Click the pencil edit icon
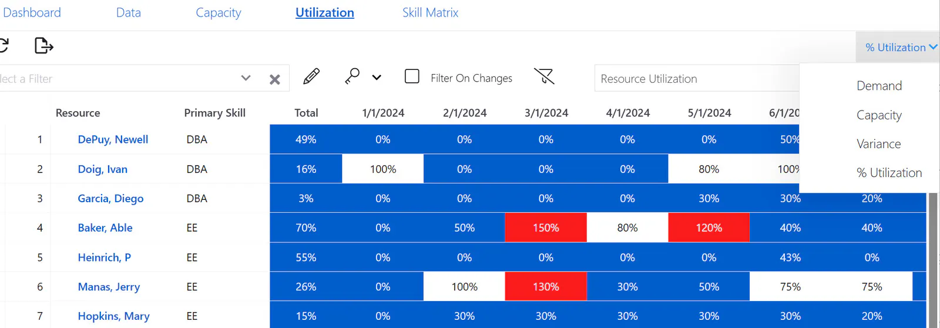The image size is (940, 328). pos(311,76)
